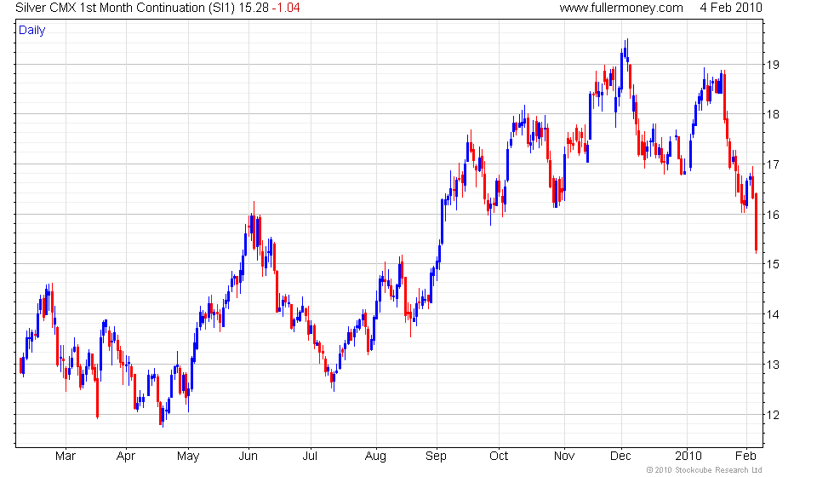Click the 'Daily' chart interval label
The image size is (834, 477).
[x=32, y=31]
